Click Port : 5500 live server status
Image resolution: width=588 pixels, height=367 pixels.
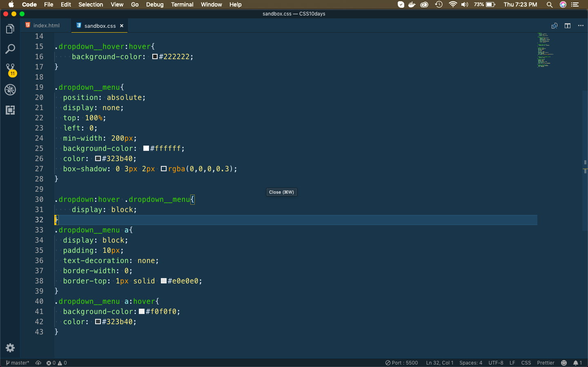(402, 363)
